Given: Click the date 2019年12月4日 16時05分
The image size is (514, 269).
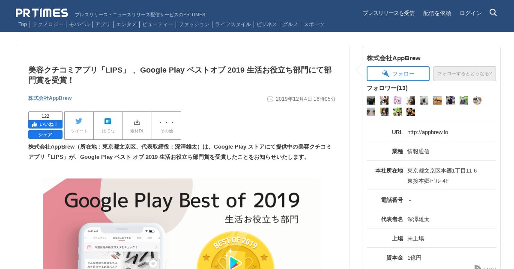Looking at the screenshot, I should pos(306,99).
